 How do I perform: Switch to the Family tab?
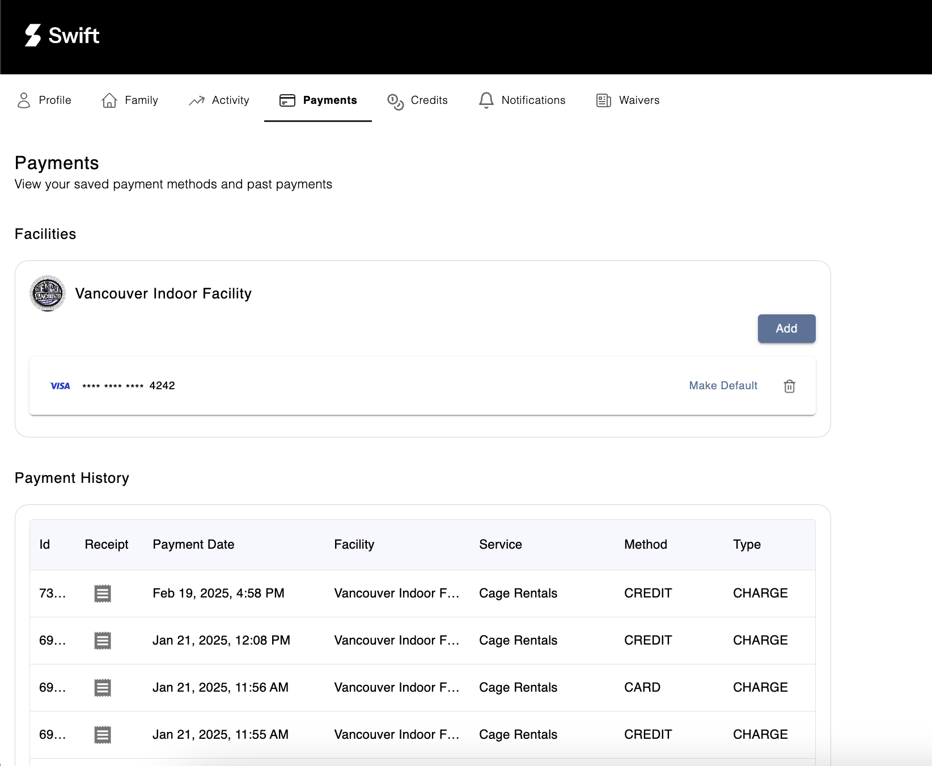click(x=130, y=100)
